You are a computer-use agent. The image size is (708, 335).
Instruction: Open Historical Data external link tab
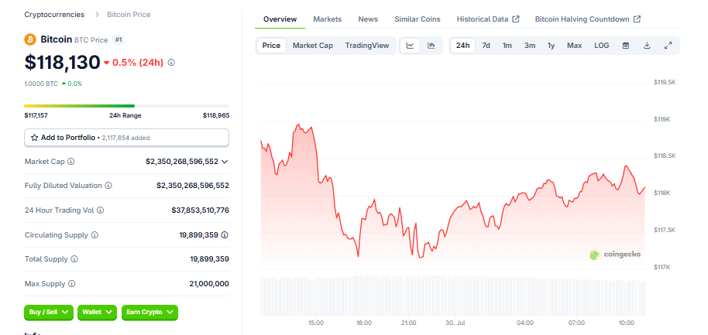[488, 19]
